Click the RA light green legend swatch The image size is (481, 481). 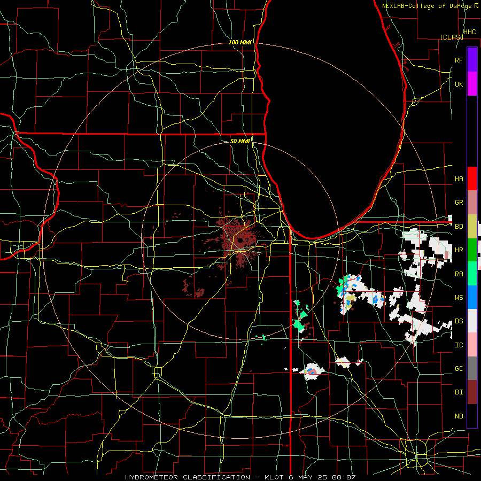click(472, 274)
